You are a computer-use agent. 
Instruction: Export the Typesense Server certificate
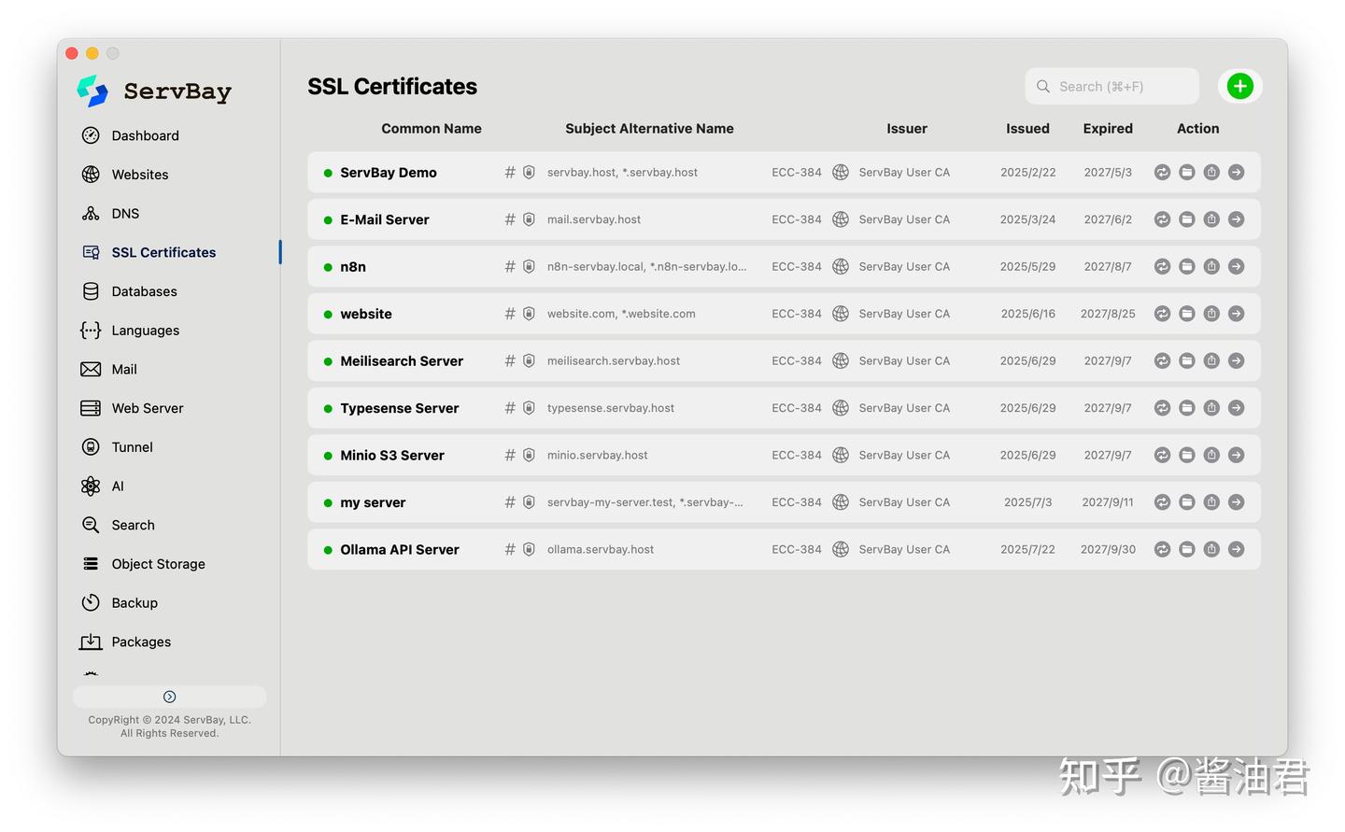[x=1211, y=408]
